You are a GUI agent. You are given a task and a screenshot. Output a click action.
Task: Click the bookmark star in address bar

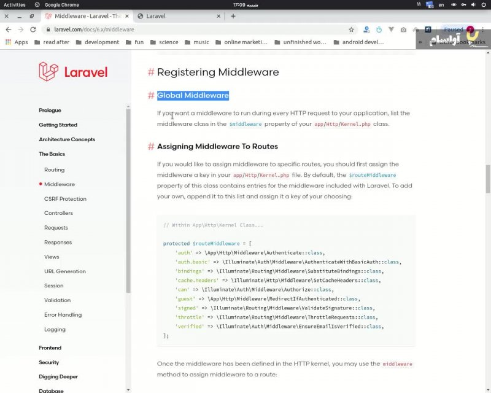click(351, 29)
